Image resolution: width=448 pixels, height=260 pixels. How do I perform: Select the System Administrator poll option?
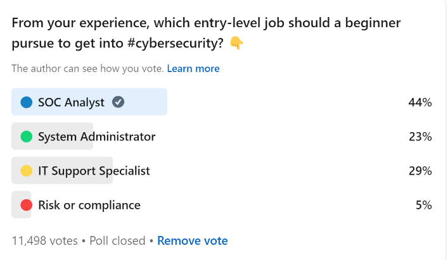(x=221, y=136)
